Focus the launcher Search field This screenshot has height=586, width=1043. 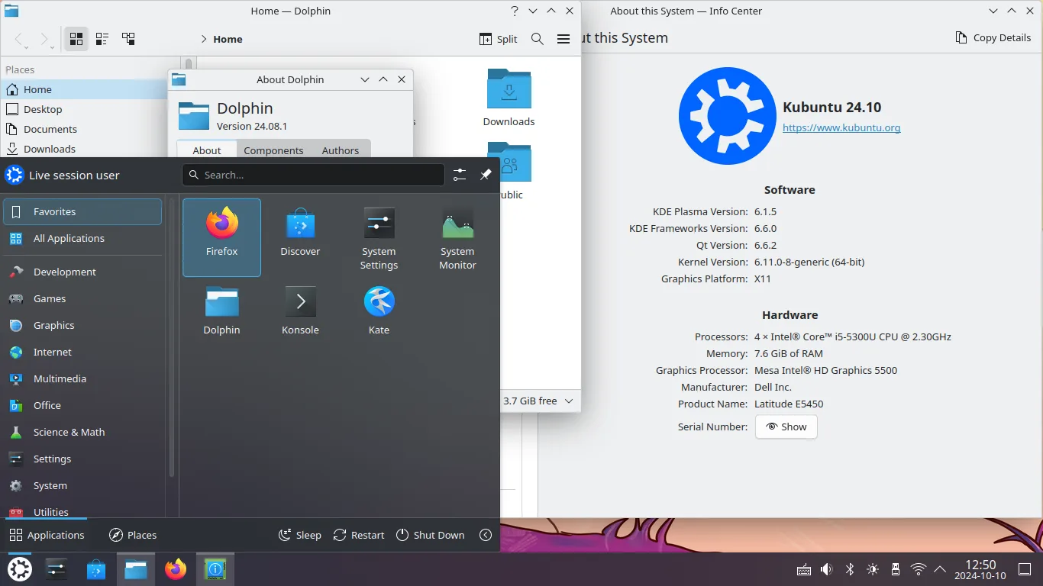(x=313, y=175)
